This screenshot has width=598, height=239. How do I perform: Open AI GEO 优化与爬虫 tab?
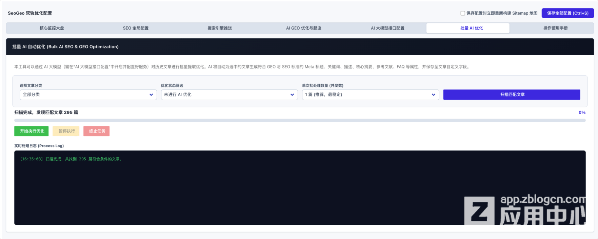tap(304, 28)
